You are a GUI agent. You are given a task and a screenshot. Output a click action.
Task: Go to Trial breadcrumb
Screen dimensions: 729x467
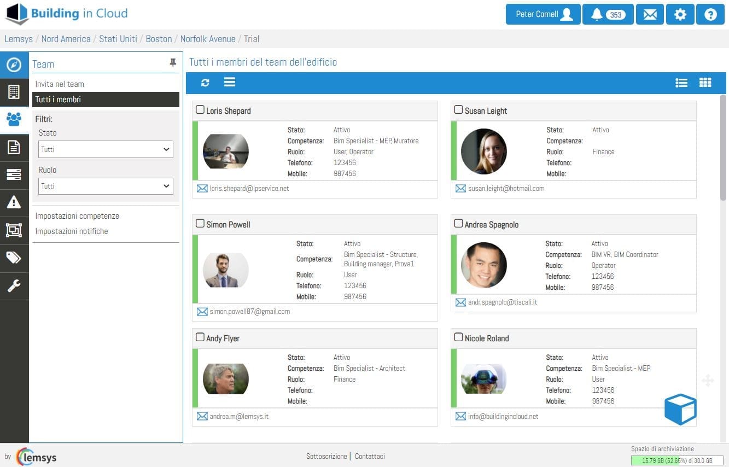(x=252, y=39)
